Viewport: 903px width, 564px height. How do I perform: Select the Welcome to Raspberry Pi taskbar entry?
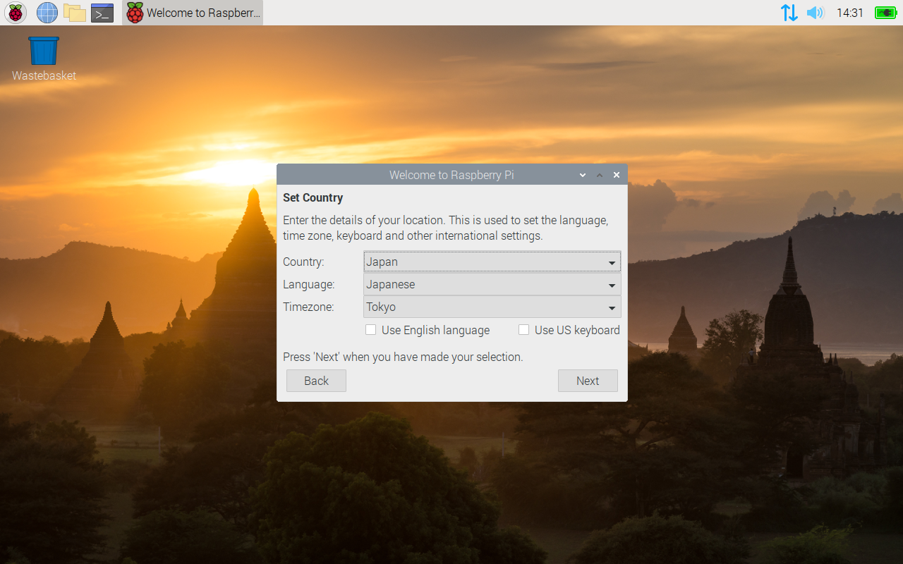193,13
